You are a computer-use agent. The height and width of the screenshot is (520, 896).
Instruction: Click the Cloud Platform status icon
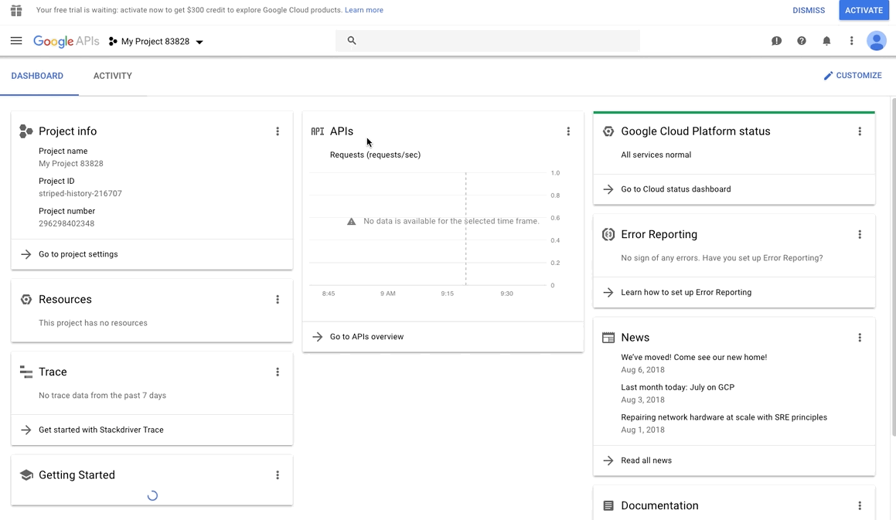coord(608,131)
